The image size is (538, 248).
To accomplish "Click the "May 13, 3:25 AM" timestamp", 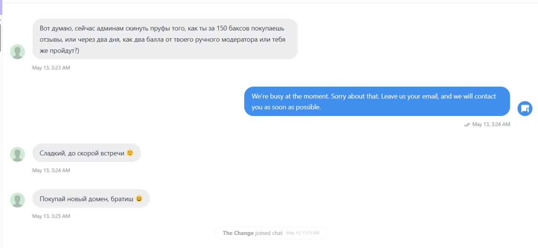I will [51, 216].
